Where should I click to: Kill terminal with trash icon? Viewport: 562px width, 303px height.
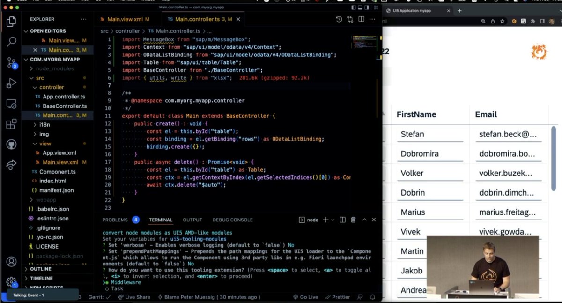[353, 220]
